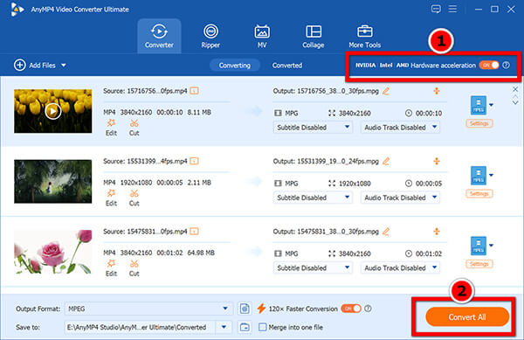Open the More Tools tab
524x340 pixels.
364,36
